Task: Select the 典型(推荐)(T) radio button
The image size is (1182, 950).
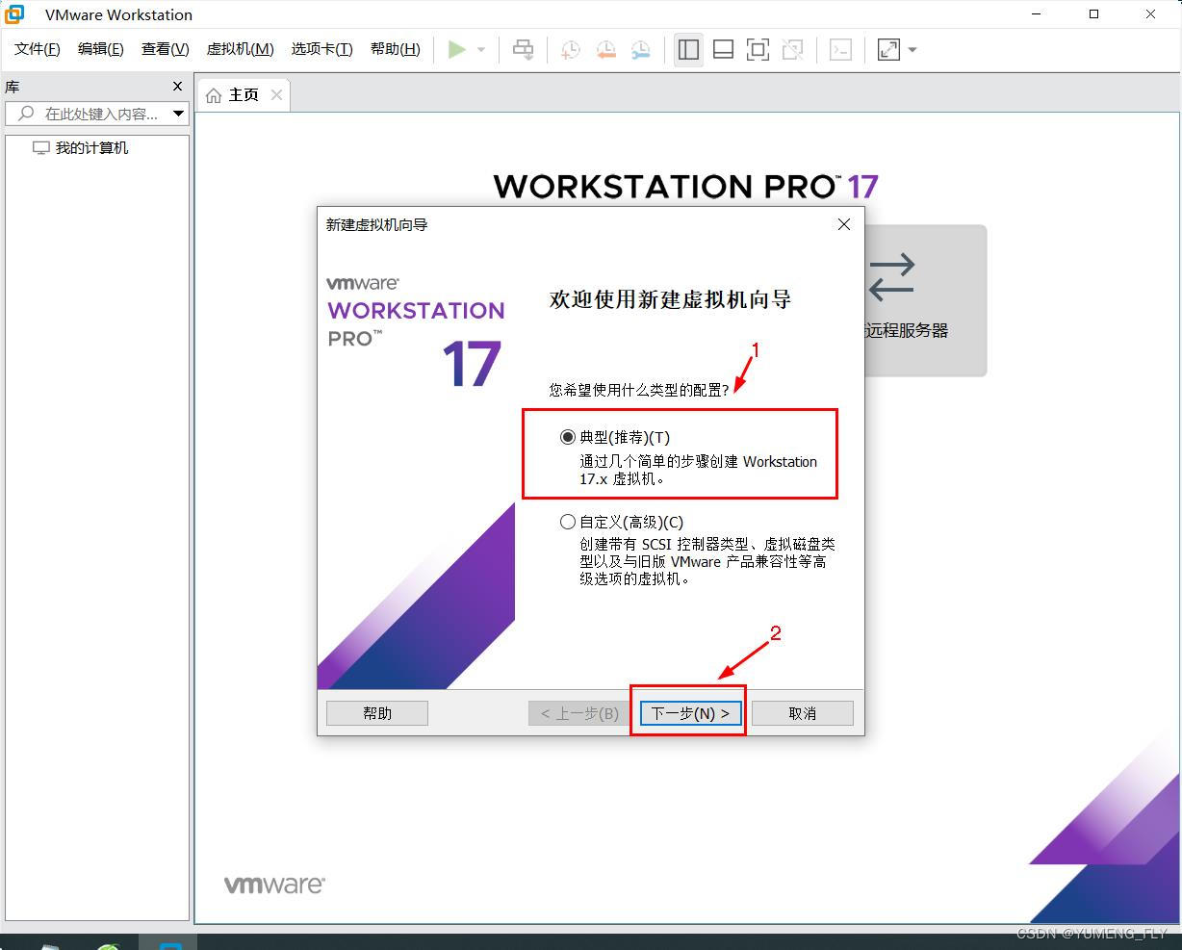Action: coord(567,437)
